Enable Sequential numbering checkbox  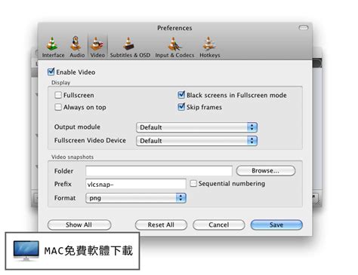pyautogui.click(x=193, y=183)
